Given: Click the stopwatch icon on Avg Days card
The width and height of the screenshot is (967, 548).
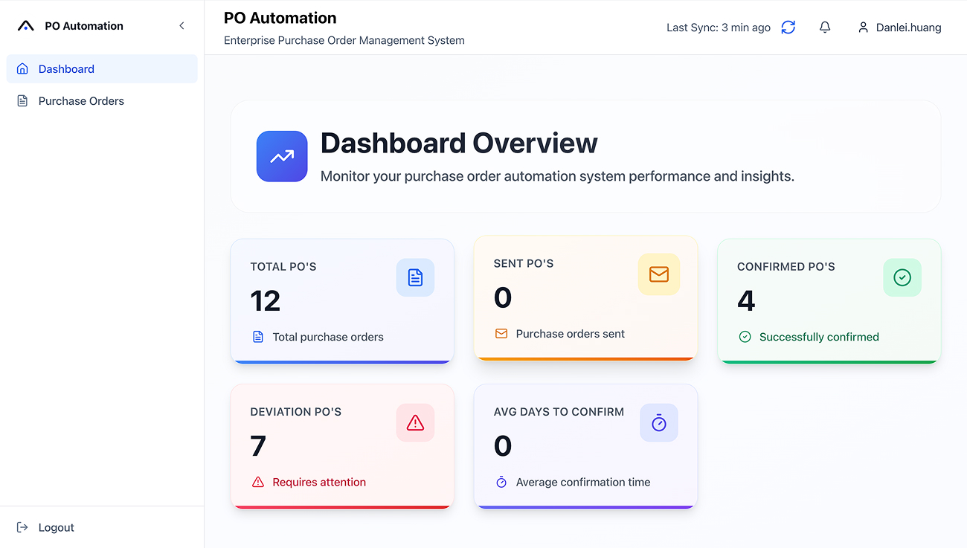Looking at the screenshot, I should pyautogui.click(x=659, y=422).
